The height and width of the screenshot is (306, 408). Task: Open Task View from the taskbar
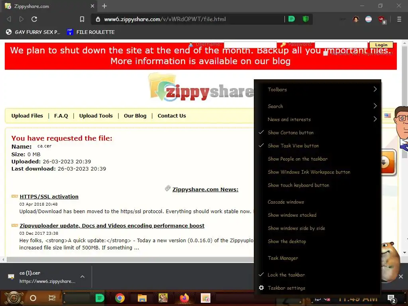(x=52, y=298)
